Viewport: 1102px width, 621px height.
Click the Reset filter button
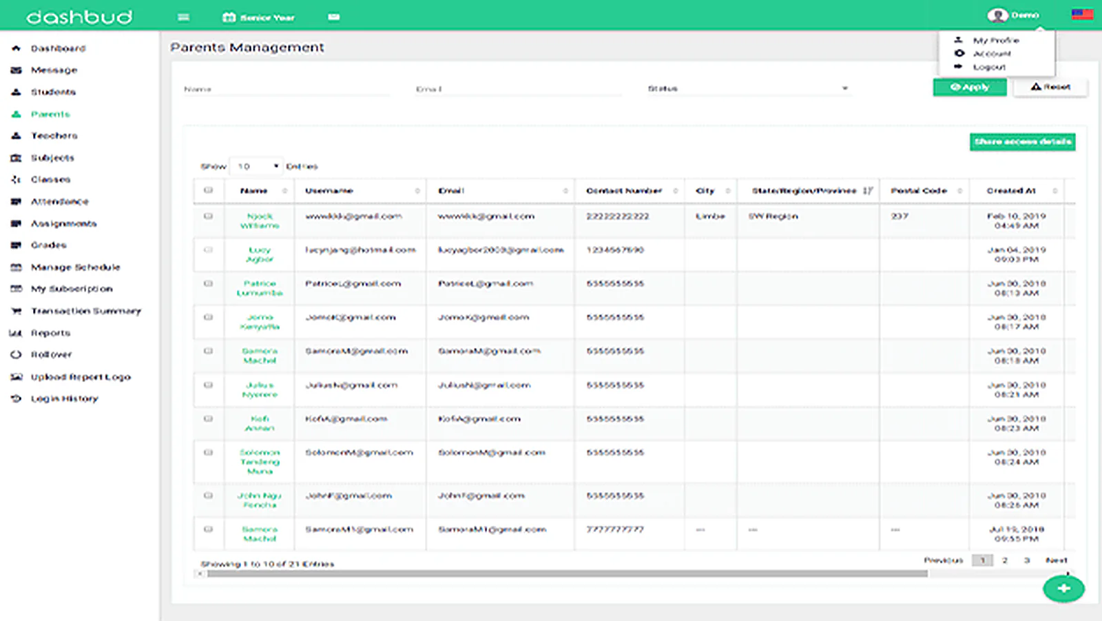coord(1050,87)
